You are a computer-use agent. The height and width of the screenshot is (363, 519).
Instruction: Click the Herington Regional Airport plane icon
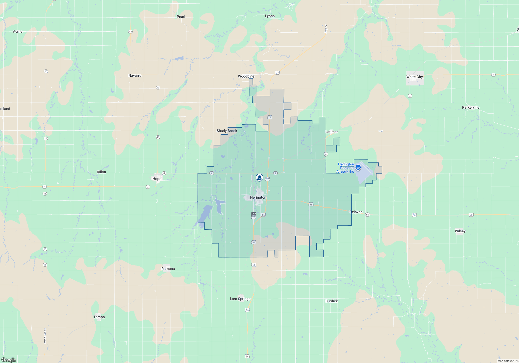(x=358, y=167)
